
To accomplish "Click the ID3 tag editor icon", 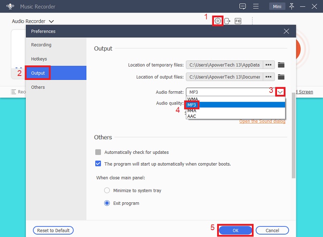I will point(238,21).
